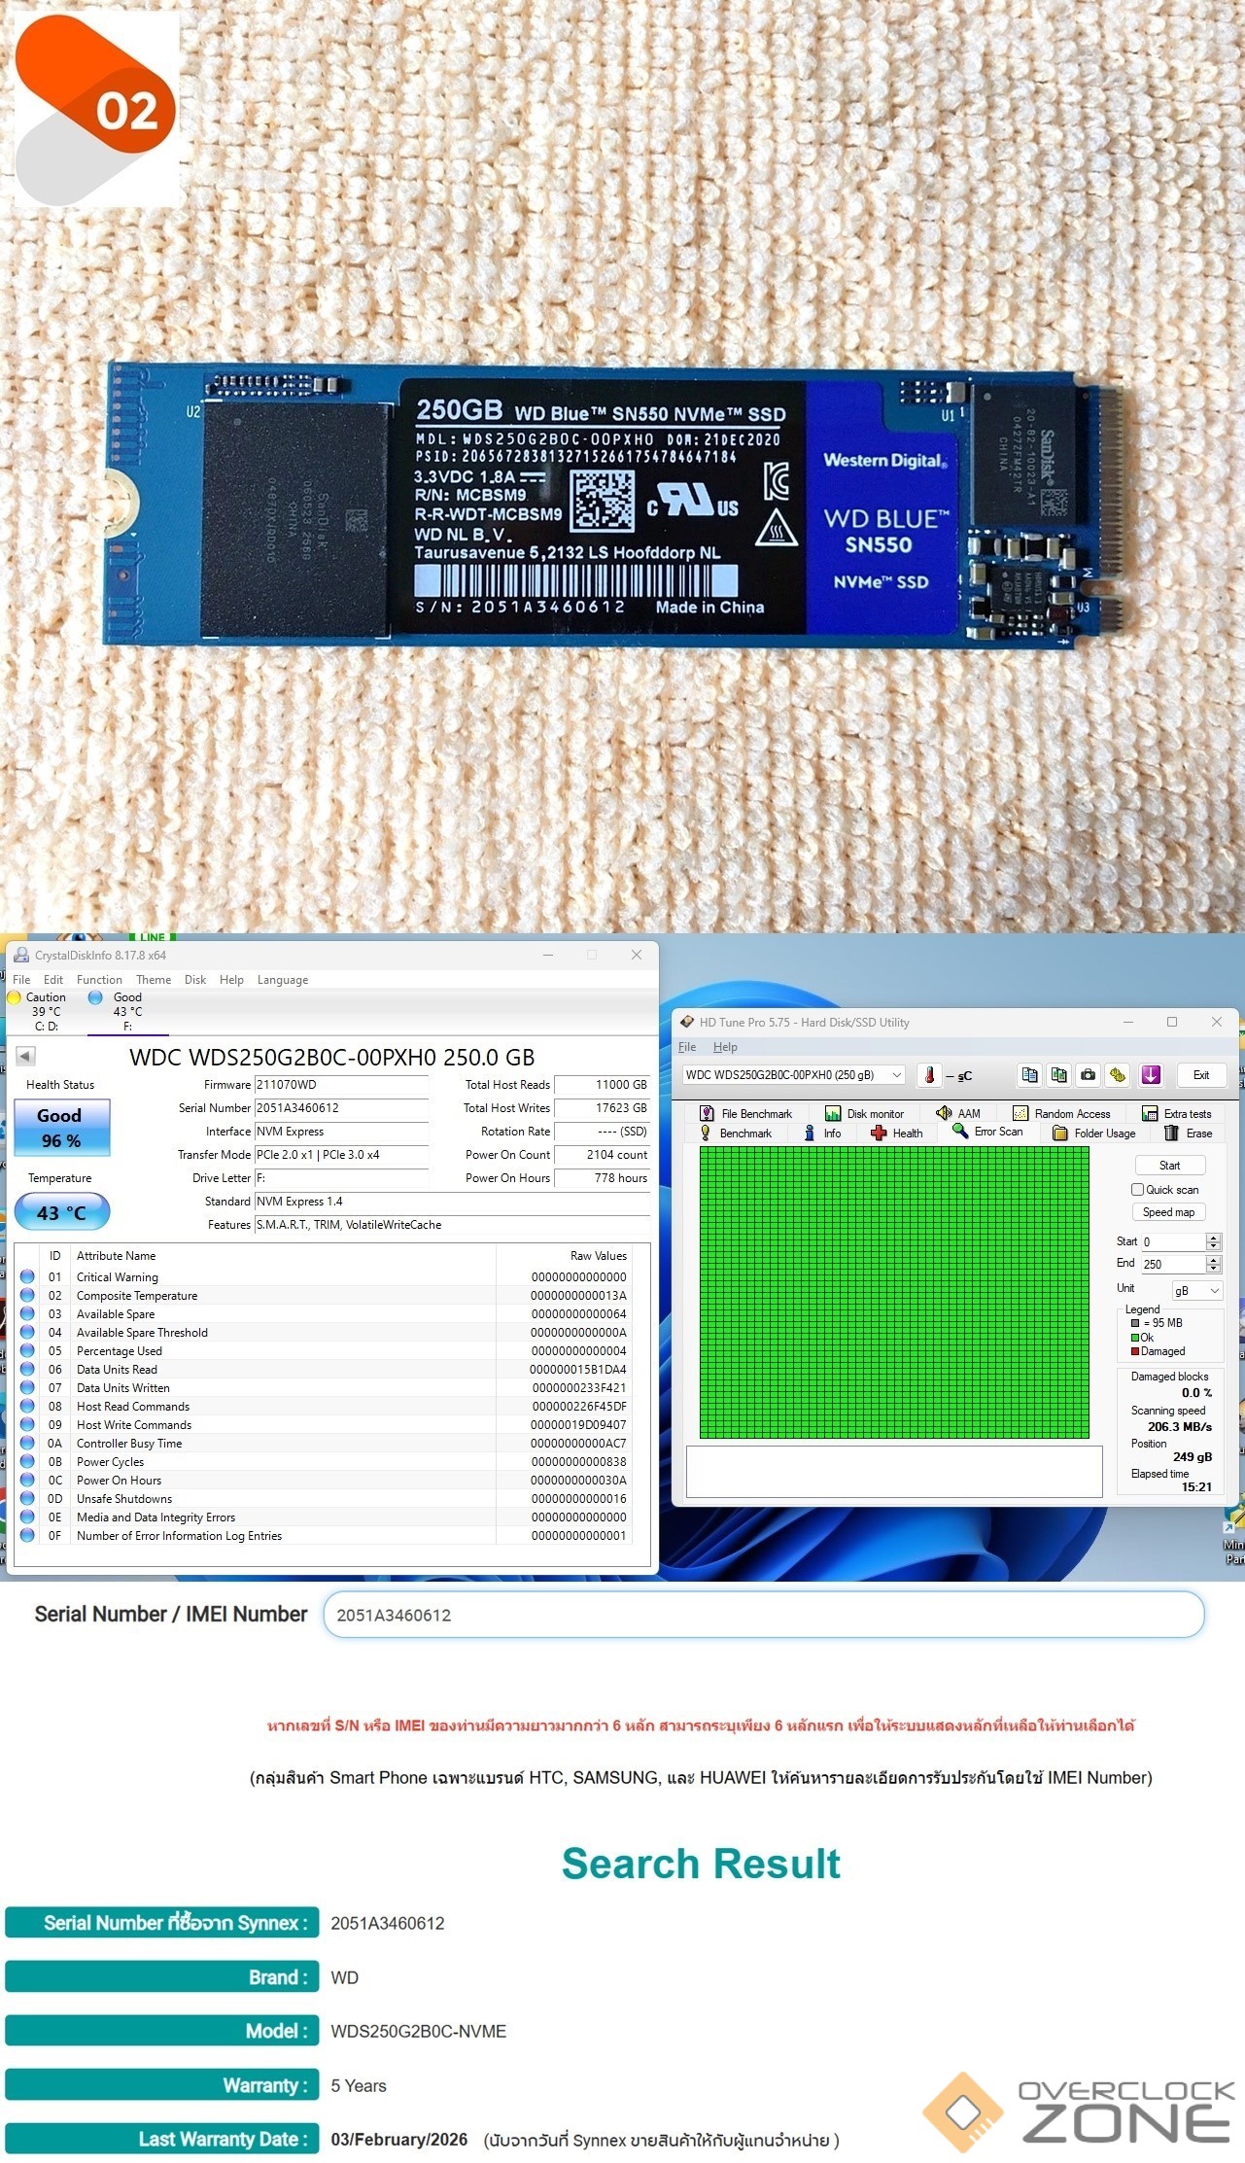
Task: Open the File menu in CrystalDiskInfo
Action: (x=21, y=980)
